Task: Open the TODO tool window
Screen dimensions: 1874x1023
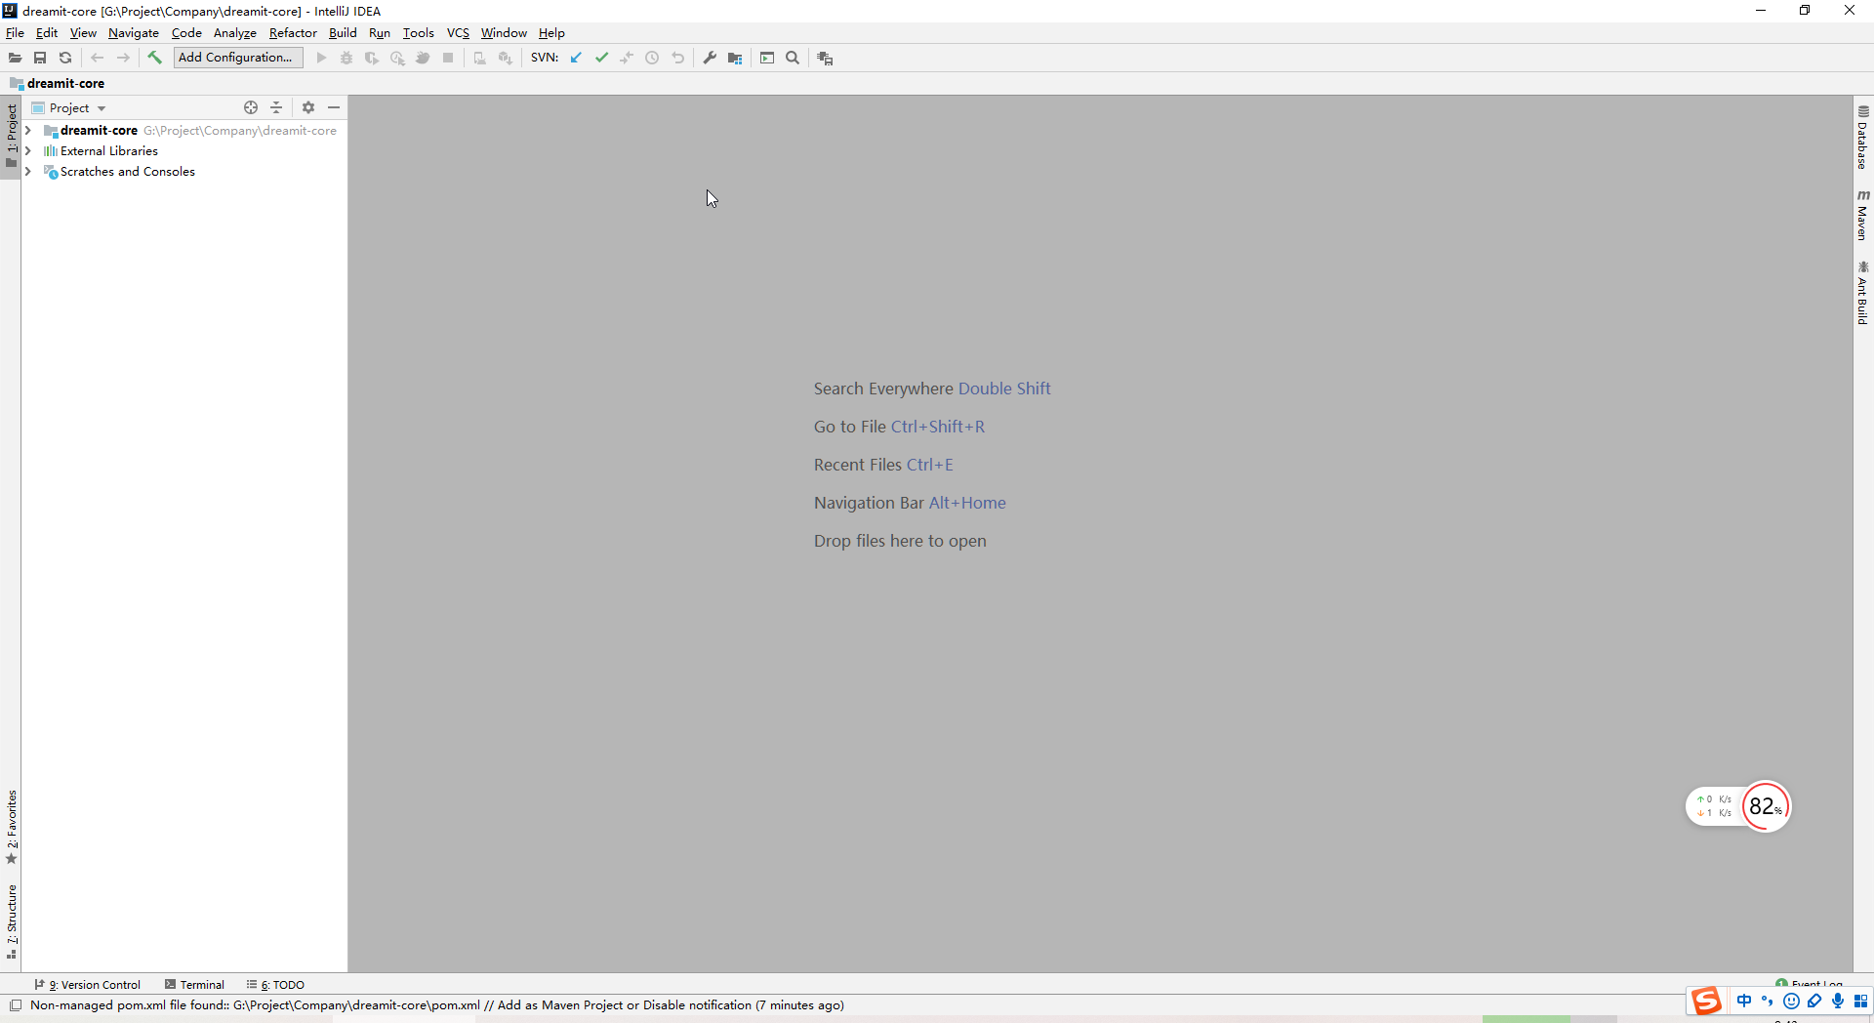Action: [275, 984]
